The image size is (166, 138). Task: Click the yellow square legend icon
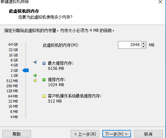(x=44, y=96)
